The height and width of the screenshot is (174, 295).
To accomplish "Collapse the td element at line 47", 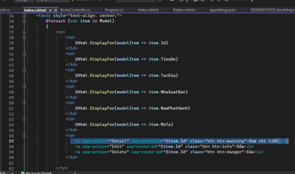I will click(24, 86).
